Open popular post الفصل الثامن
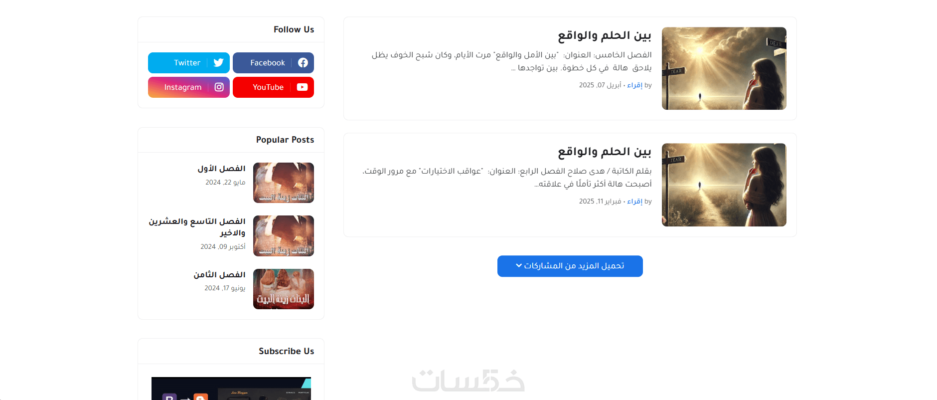 click(219, 275)
